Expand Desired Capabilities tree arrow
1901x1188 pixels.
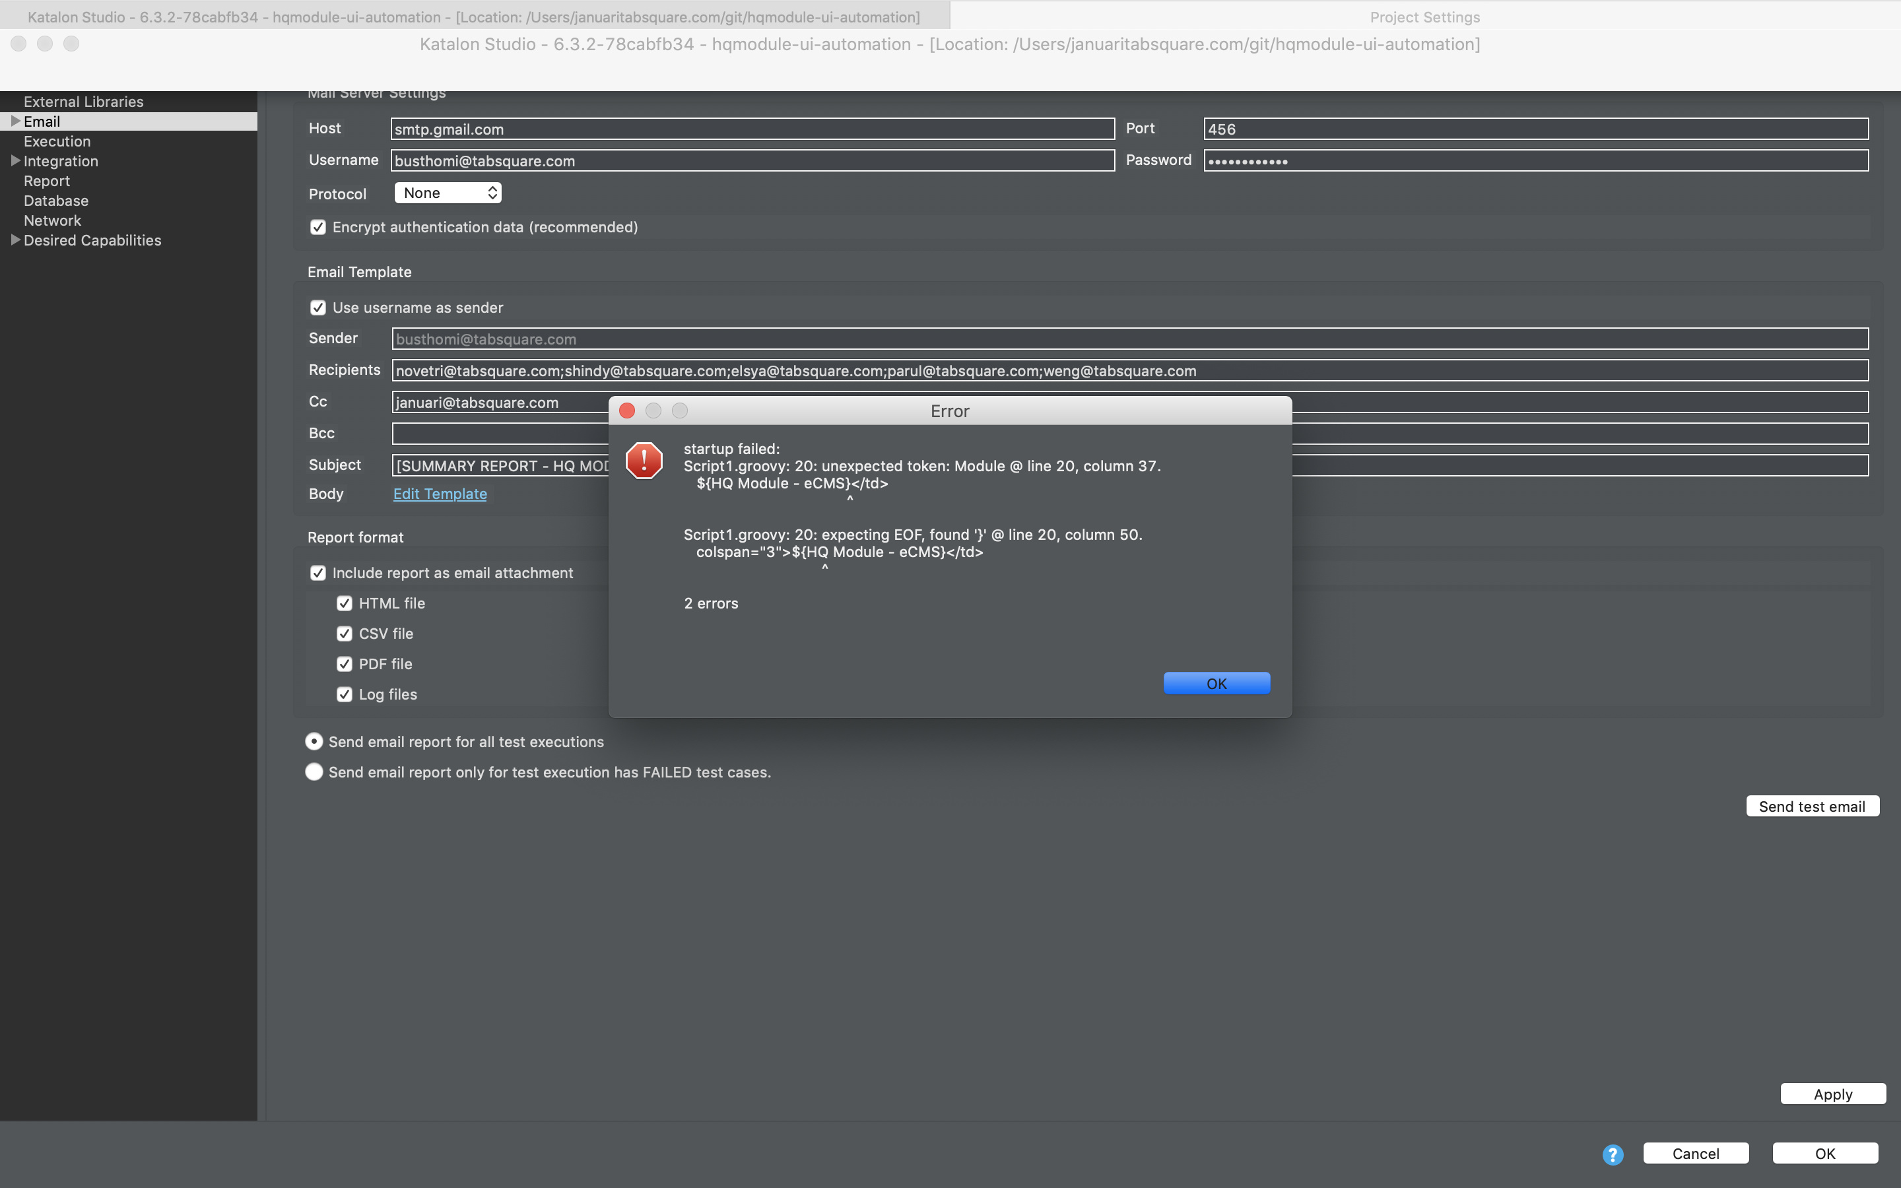tap(15, 240)
